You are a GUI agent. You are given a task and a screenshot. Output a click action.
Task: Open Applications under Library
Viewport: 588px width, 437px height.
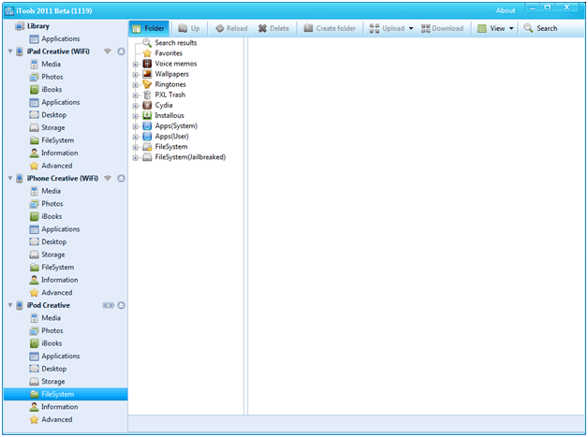(60, 38)
